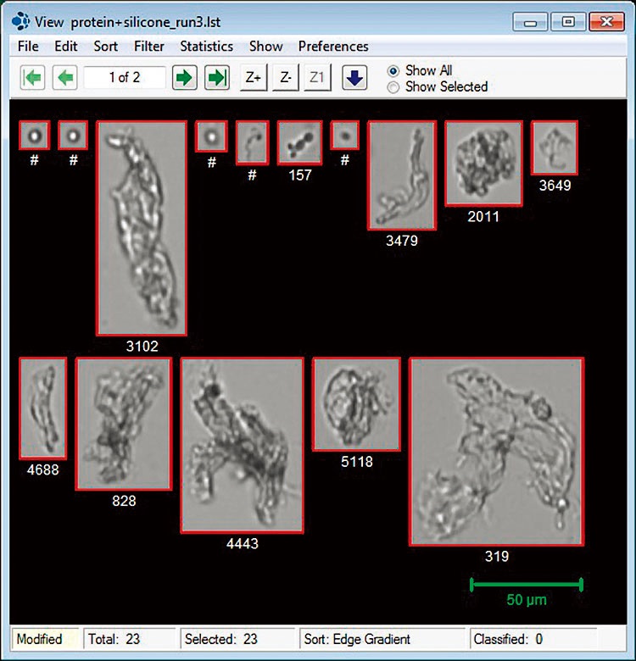Select particle image labeled 319
The height and width of the screenshot is (661, 636).
(496, 451)
